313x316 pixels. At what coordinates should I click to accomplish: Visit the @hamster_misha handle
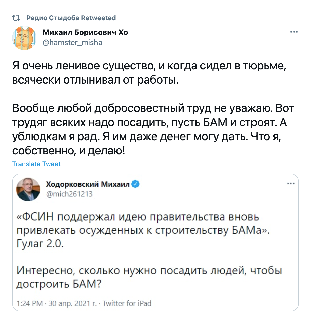pyautogui.click(x=72, y=43)
